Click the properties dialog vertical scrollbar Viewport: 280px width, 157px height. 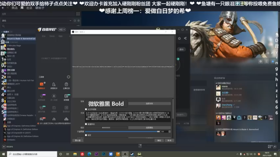173,109
